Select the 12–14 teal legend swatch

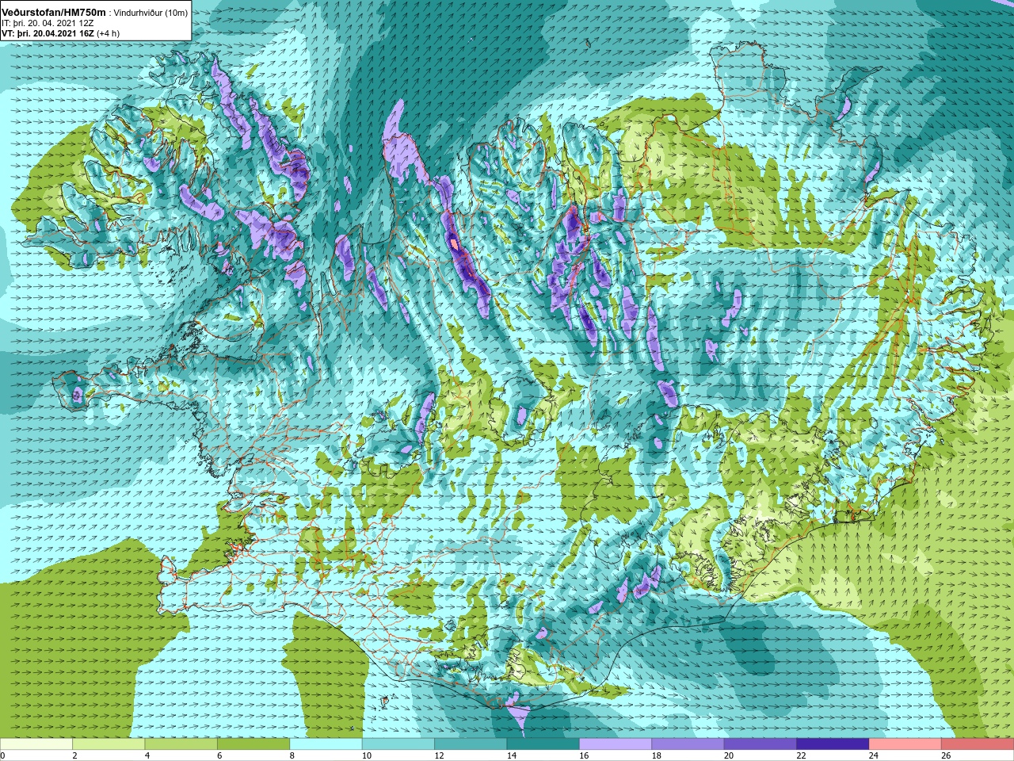click(471, 744)
